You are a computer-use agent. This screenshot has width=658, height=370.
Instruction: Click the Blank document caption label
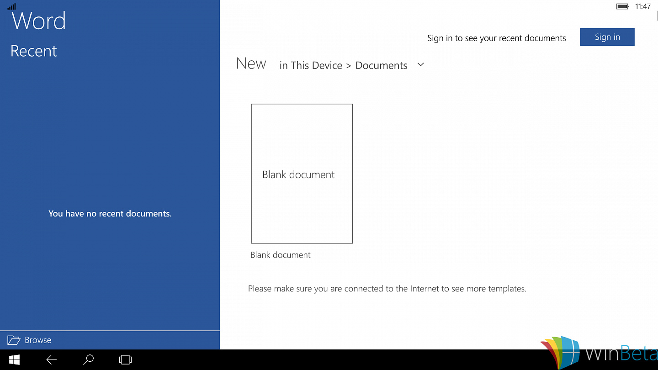[x=281, y=255]
